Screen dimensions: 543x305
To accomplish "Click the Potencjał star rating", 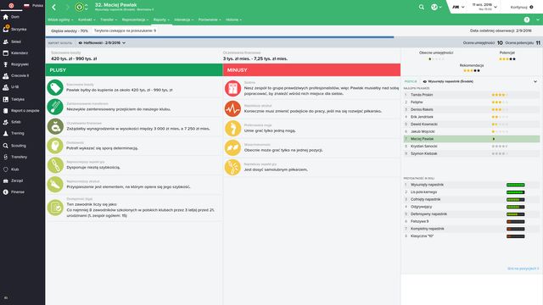I will coord(507,59).
